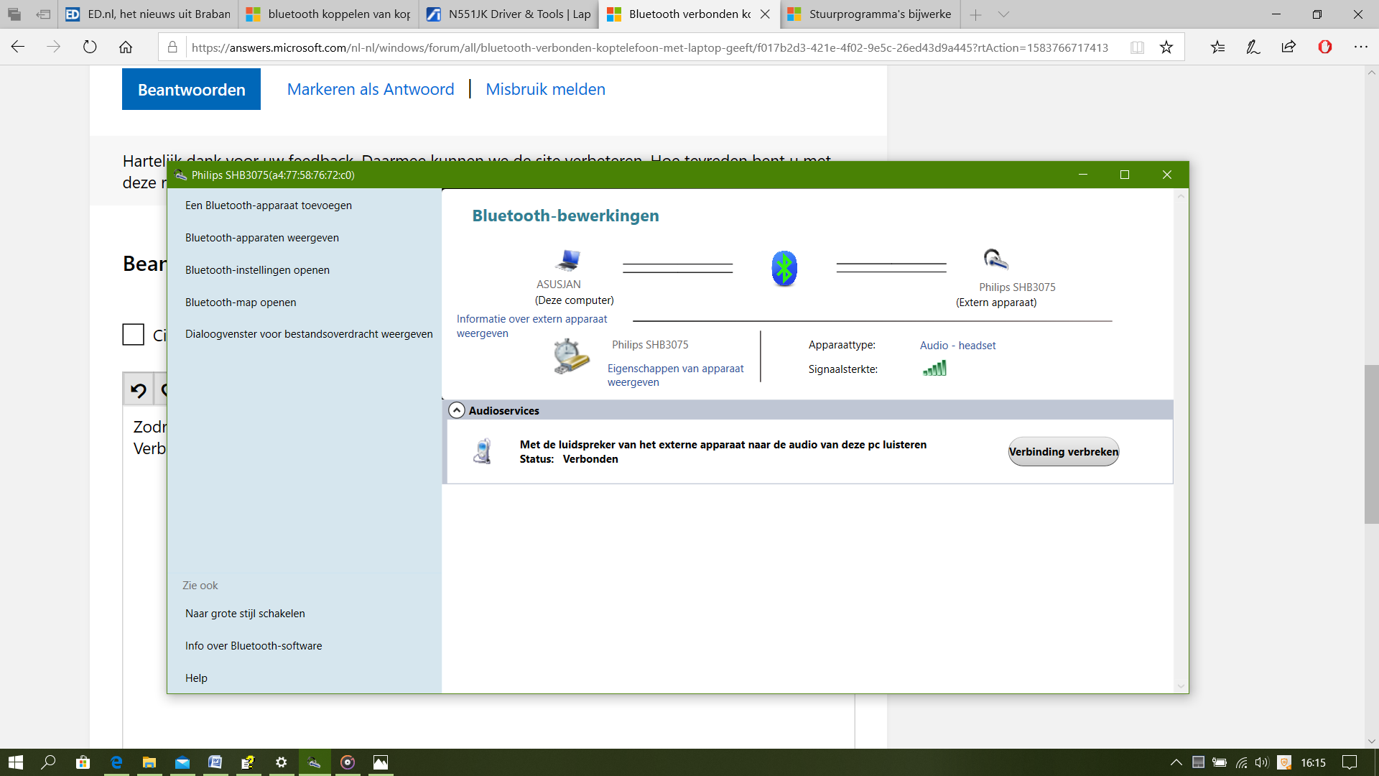Open Edge settings and more menu
This screenshot has height=776, width=1379.
[1361, 47]
